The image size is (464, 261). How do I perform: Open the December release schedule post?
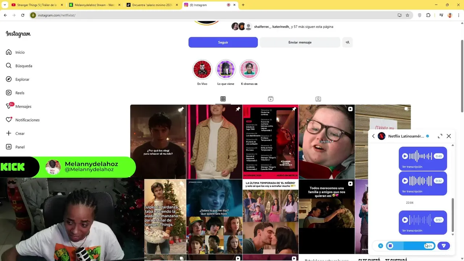pos(270,142)
